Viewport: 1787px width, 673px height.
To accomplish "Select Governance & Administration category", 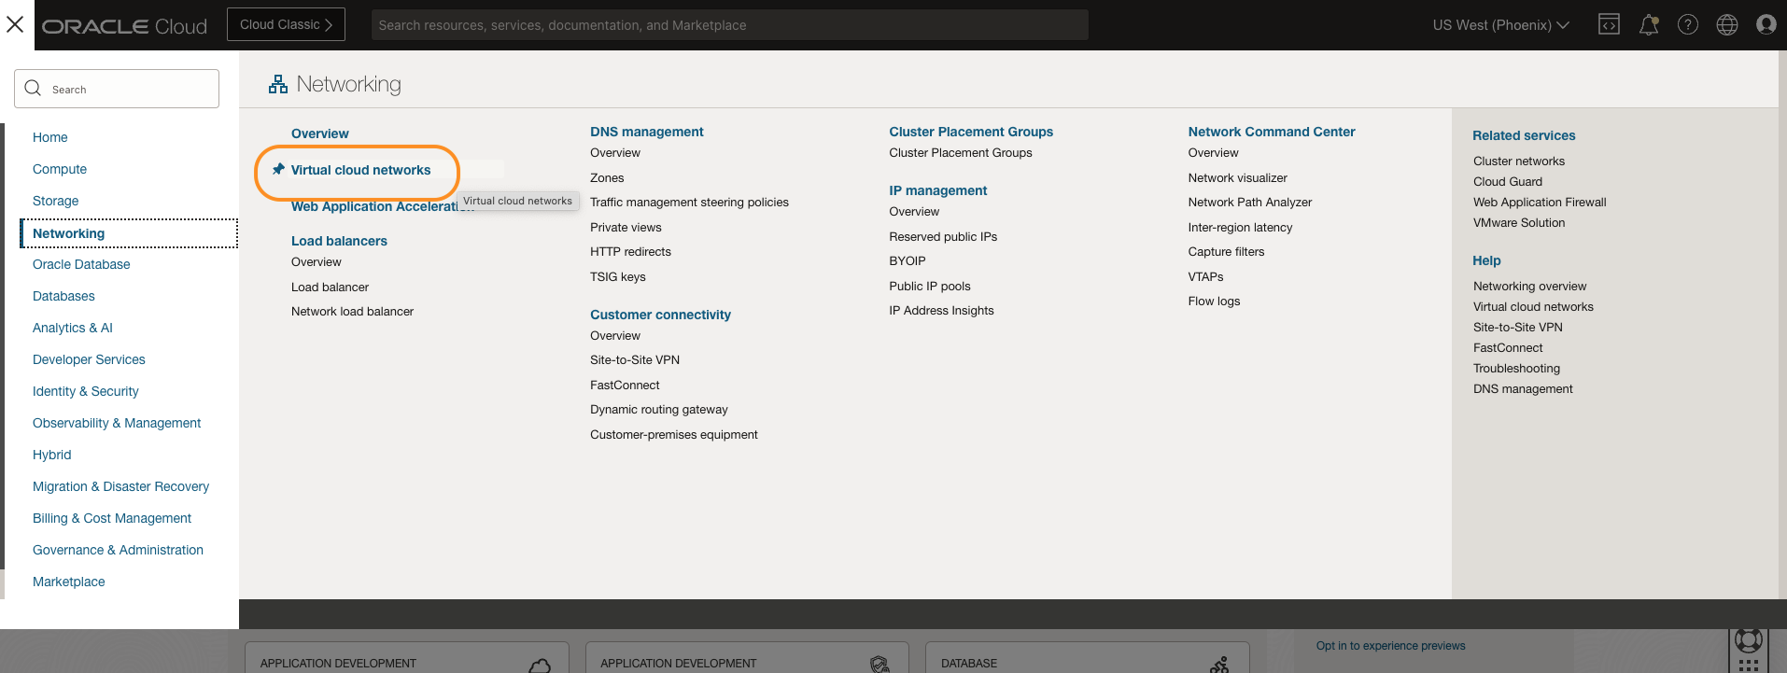I will [x=118, y=550].
